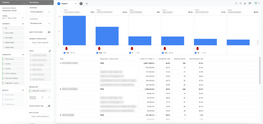Image resolution: width=263 pixels, height=124 pixels.
Task: Click the Step 6 blue funnel bar
Action: (238, 42)
